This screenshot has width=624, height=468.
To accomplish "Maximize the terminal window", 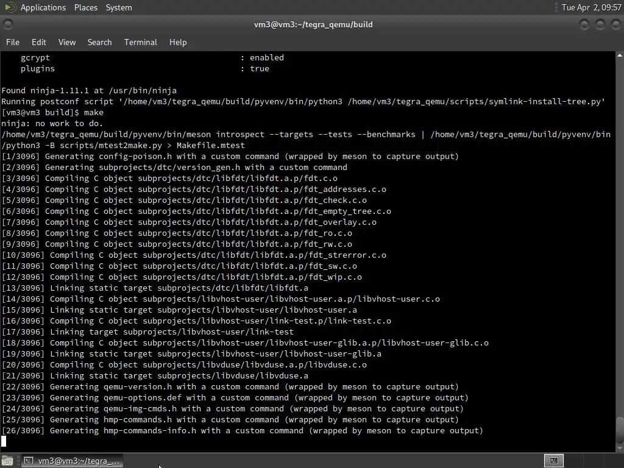I will (x=600, y=24).
